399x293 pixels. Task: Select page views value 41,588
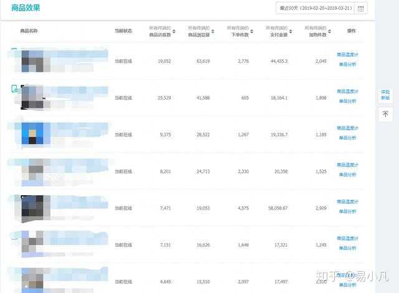[203, 98]
